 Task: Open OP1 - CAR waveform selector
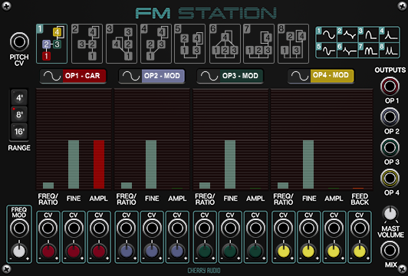pos(73,76)
